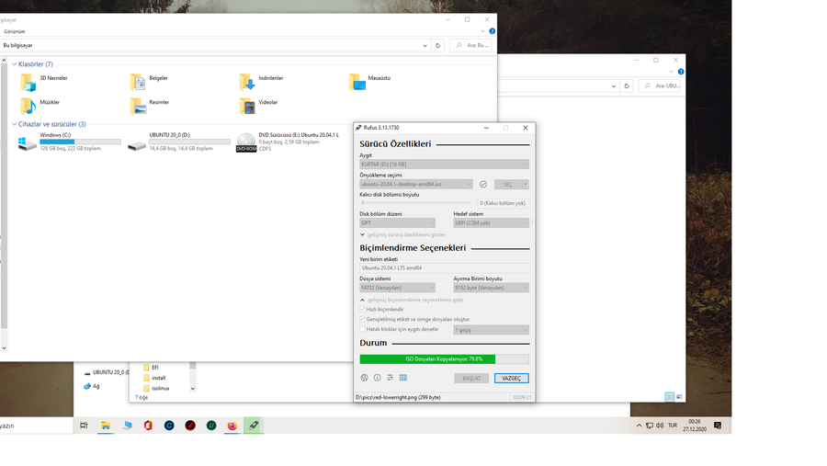Collapse the Klasörler (7) group

click(15, 64)
